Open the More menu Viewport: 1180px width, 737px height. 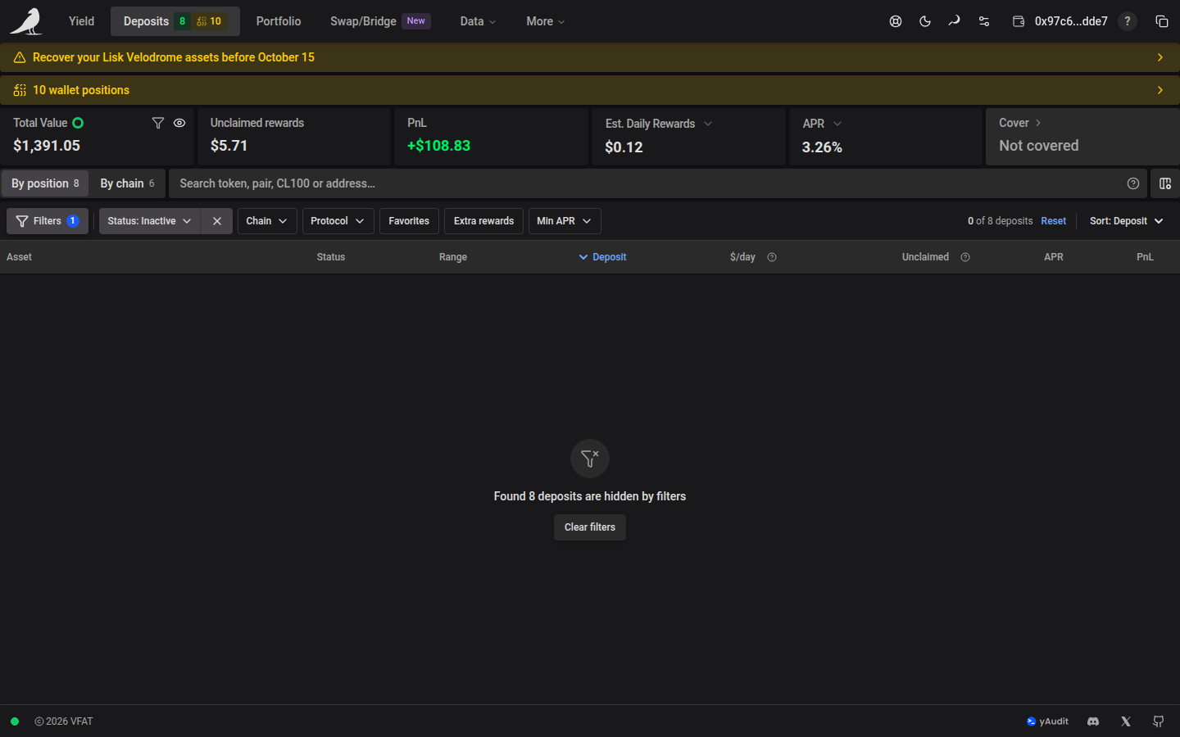coord(546,21)
